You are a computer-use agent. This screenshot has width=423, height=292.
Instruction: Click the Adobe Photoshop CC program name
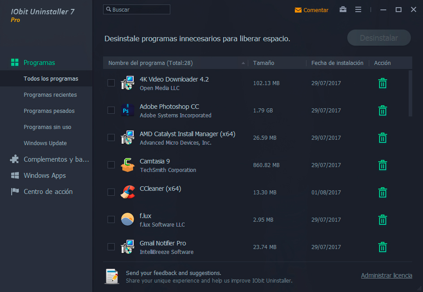click(169, 107)
